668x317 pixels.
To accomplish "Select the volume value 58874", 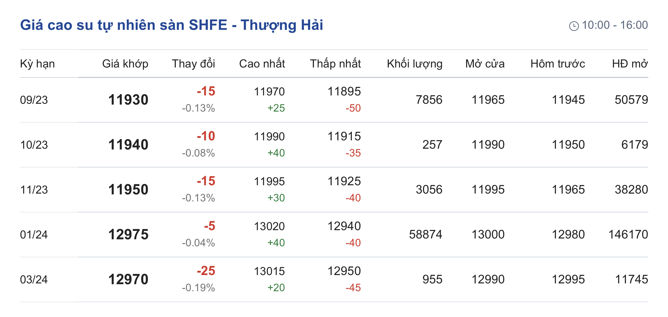I will (425, 234).
